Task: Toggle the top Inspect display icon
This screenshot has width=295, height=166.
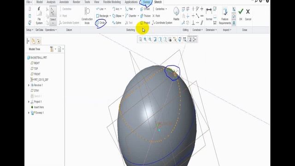Action: point(234,9)
